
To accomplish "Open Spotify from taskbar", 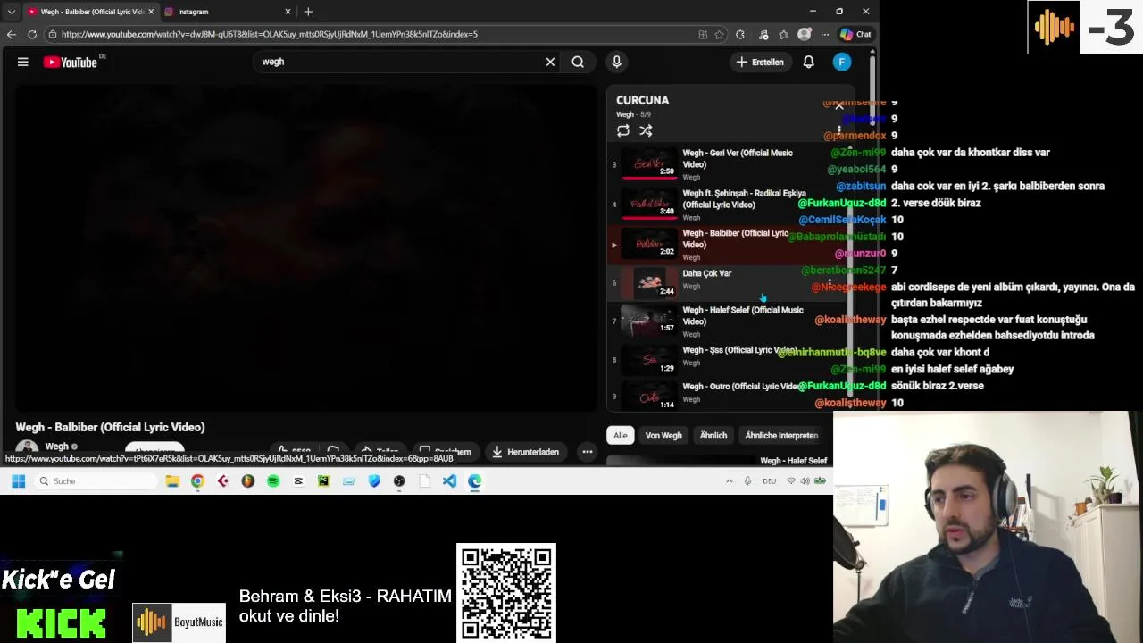I will pyautogui.click(x=273, y=481).
